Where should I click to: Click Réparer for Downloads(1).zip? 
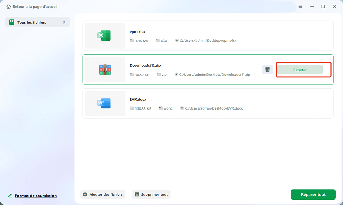coord(300,69)
